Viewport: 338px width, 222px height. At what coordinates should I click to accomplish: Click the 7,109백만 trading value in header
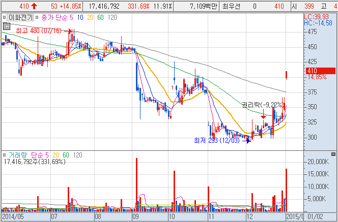tap(204, 6)
